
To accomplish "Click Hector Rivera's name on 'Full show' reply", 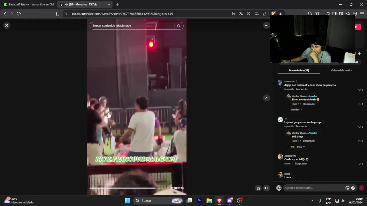I will [299, 133].
